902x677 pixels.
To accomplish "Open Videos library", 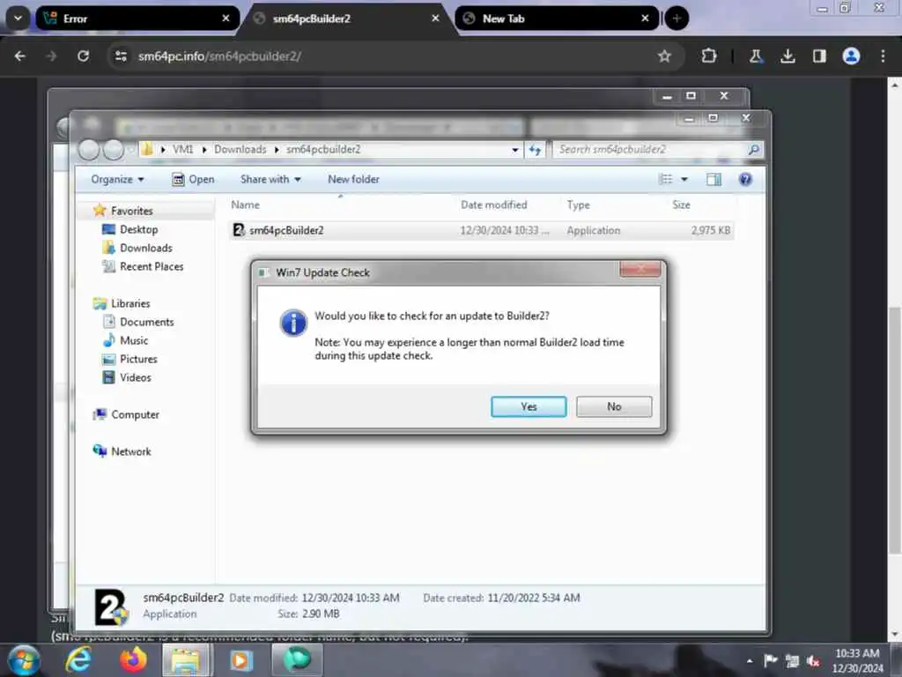I will click(135, 377).
